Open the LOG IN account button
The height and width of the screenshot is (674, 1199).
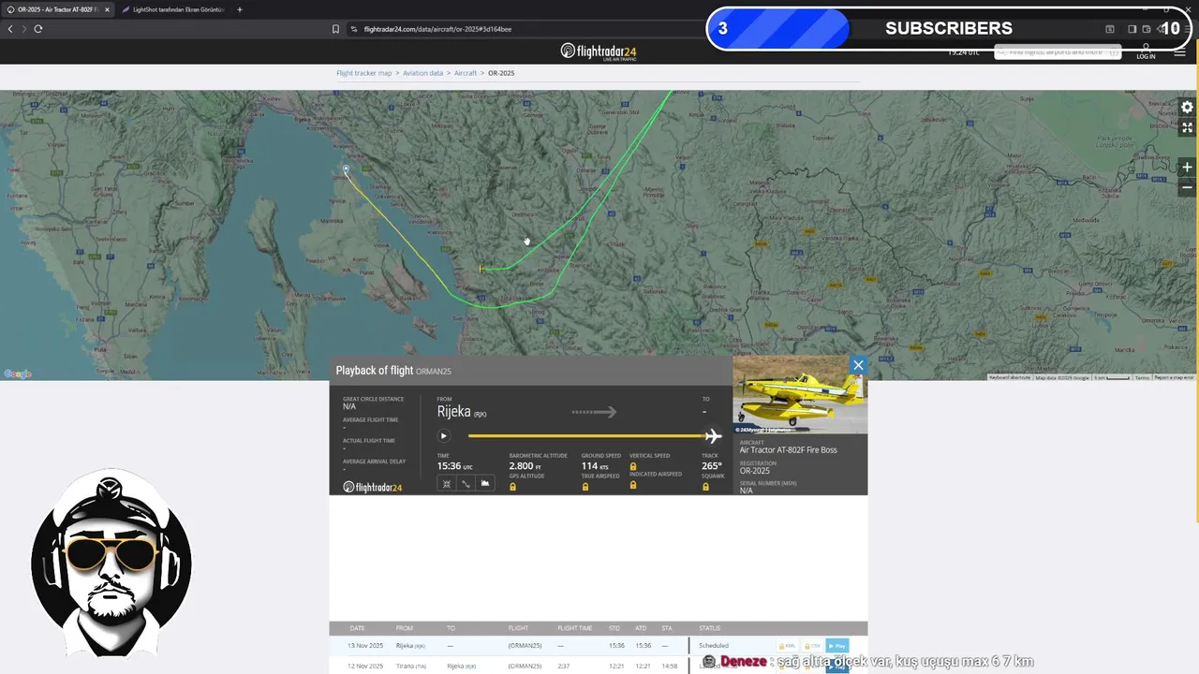(x=1146, y=52)
